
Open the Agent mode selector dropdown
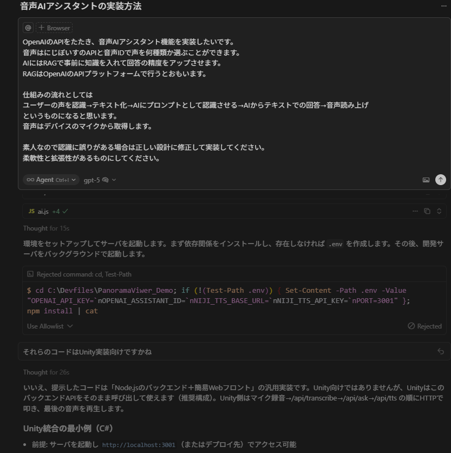[50, 179]
